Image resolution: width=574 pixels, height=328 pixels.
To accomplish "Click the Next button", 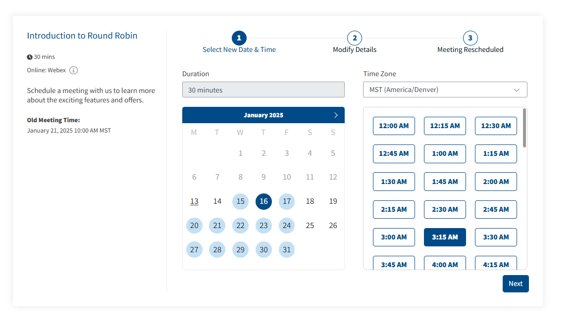I will [x=516, y=283].
